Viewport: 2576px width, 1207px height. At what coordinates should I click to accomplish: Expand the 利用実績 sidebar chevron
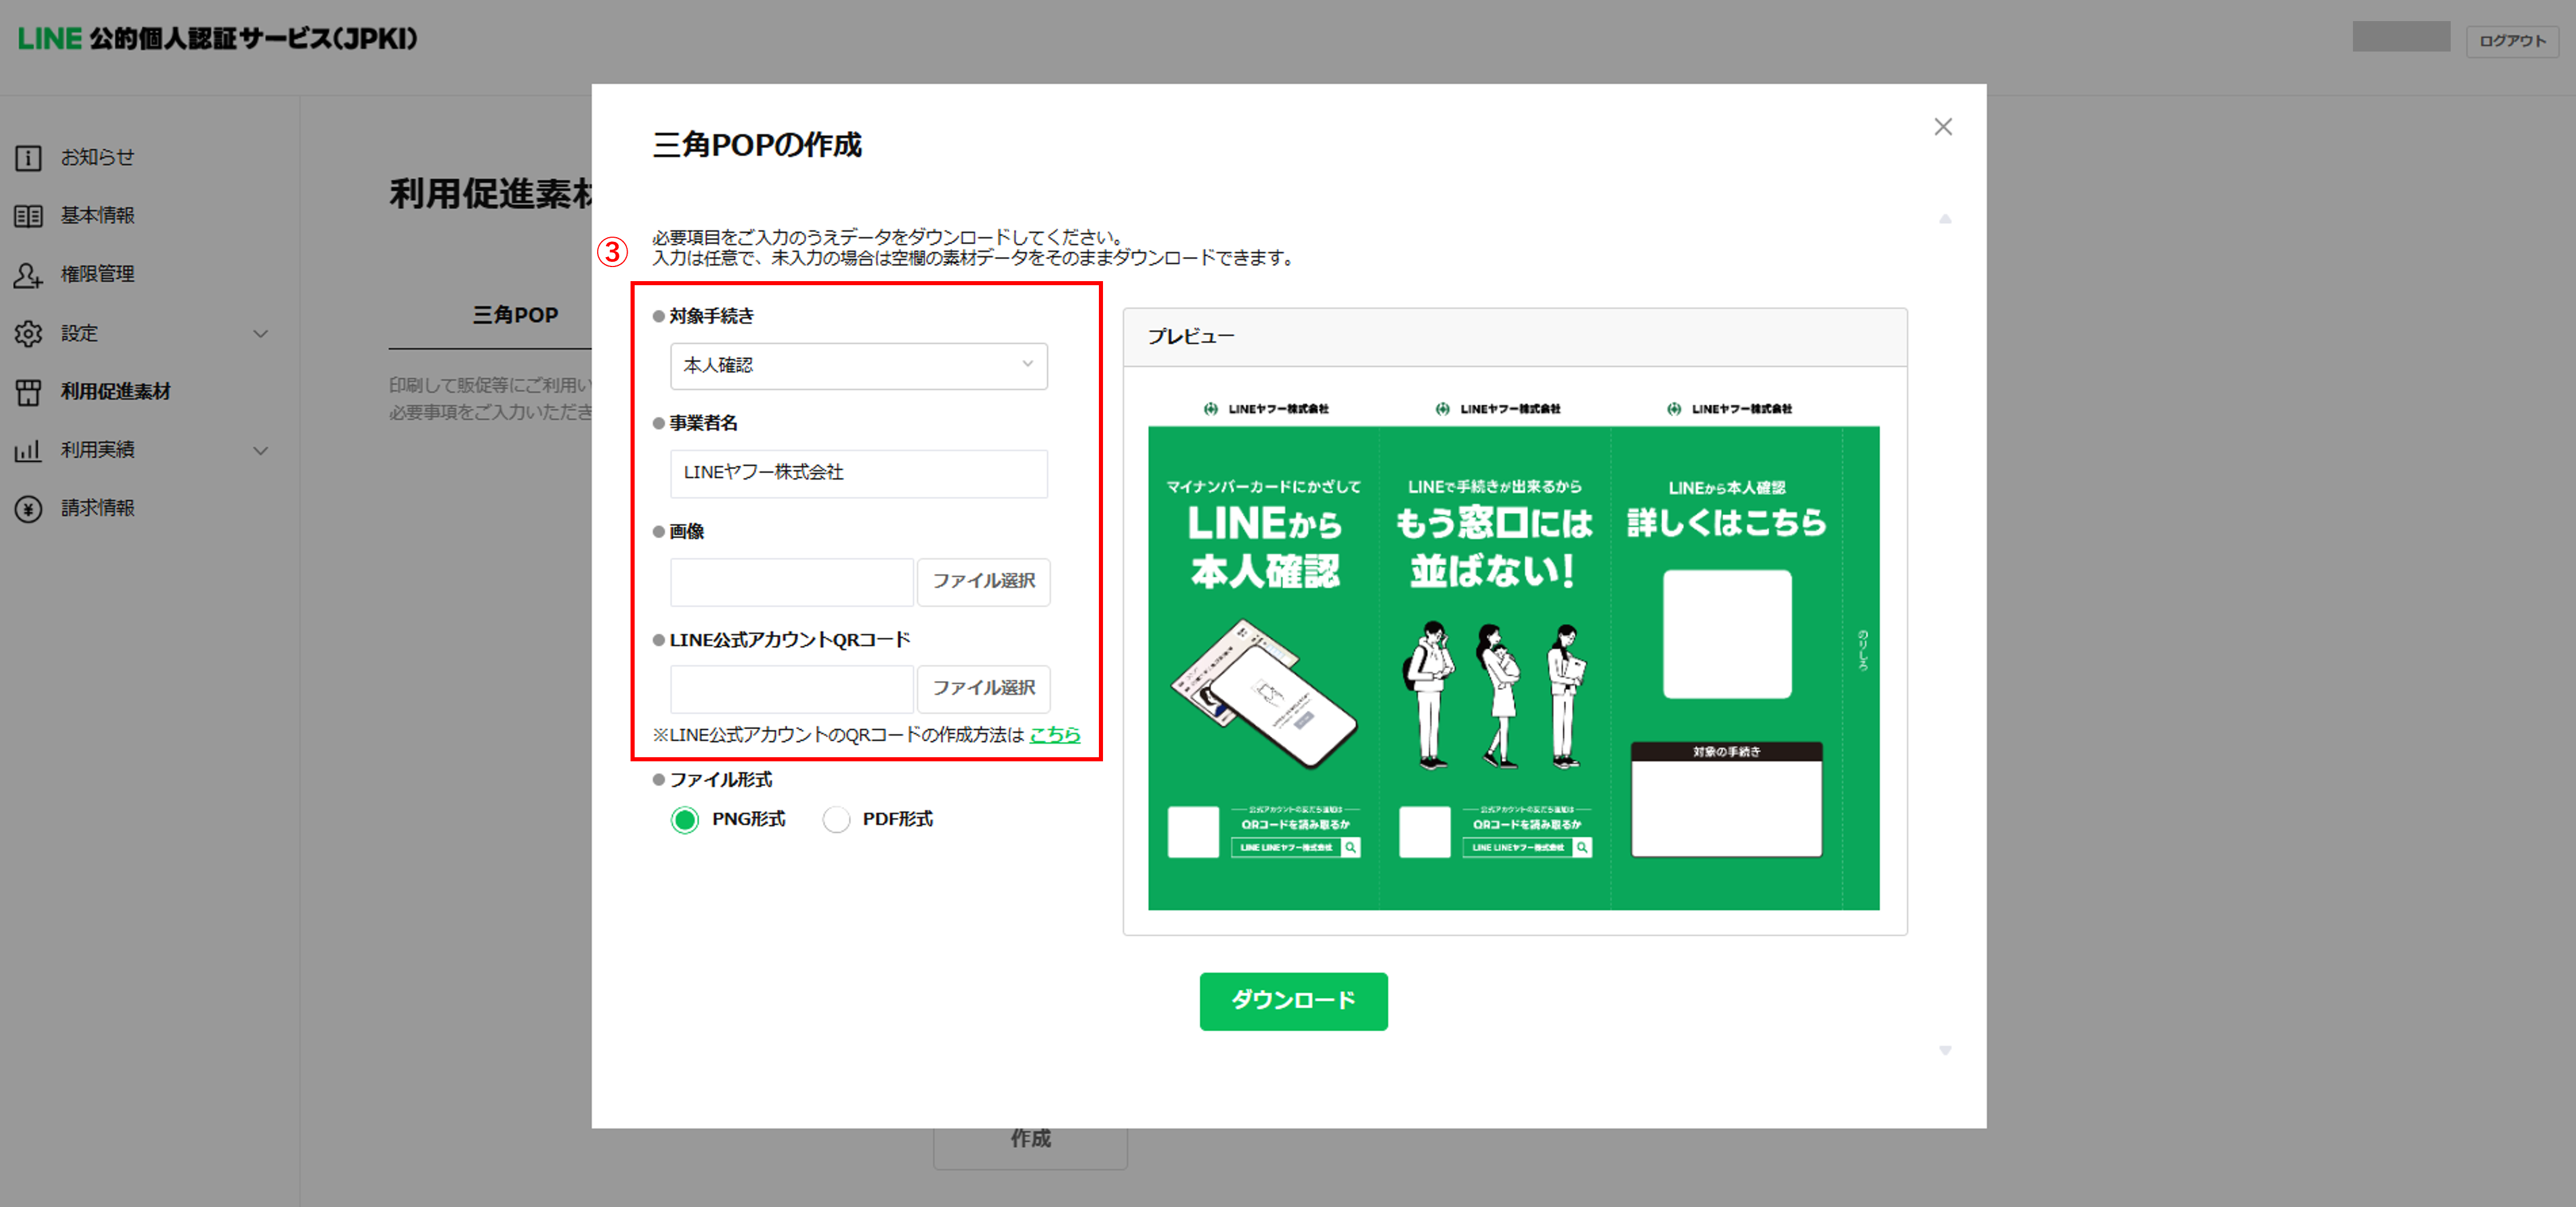tap(261, 450)
